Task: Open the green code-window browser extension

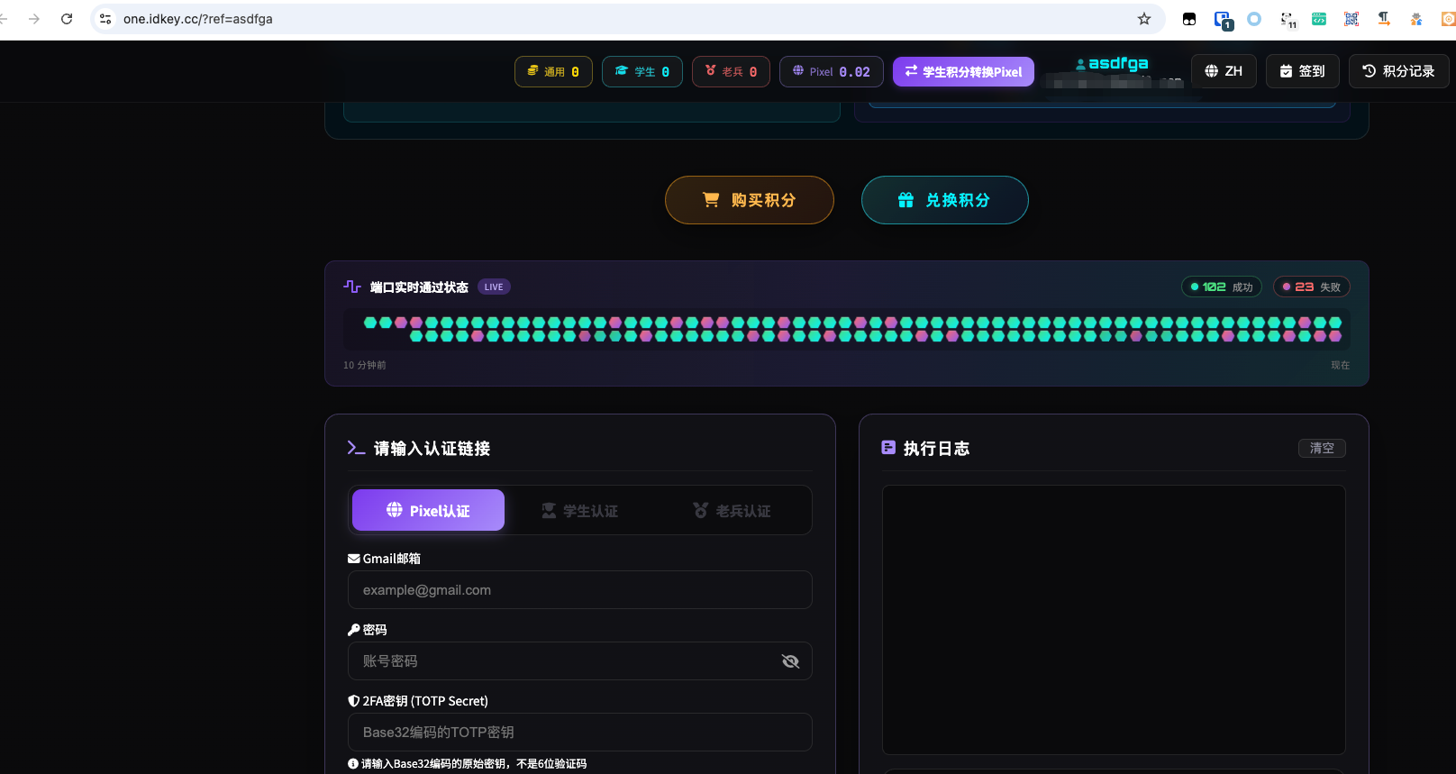Action: [1319, 19]
